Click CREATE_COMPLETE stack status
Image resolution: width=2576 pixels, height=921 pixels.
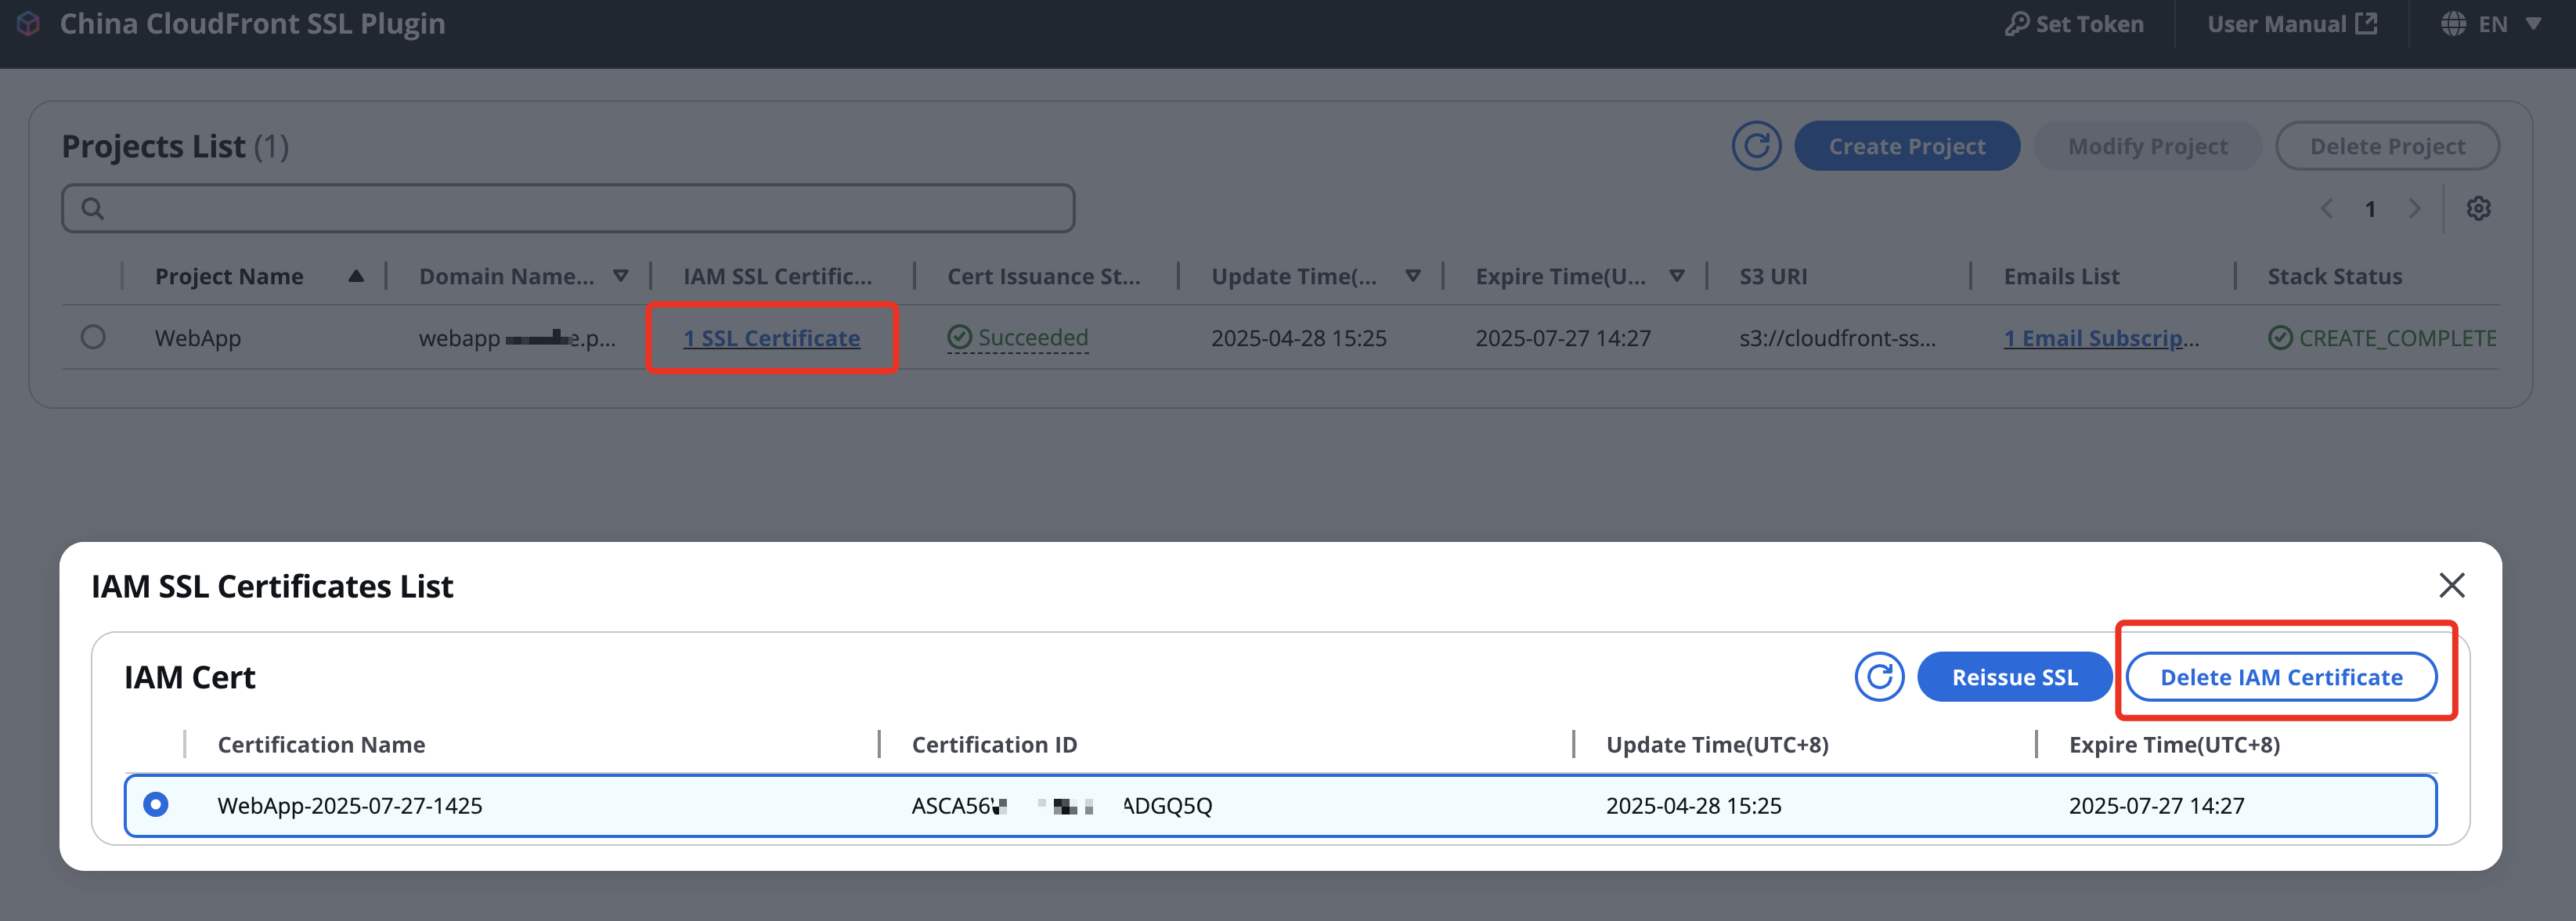pyautogui.click(x=2382, y=338)
